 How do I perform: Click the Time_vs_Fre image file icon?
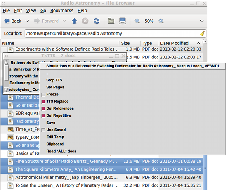(x=10, y=130)
